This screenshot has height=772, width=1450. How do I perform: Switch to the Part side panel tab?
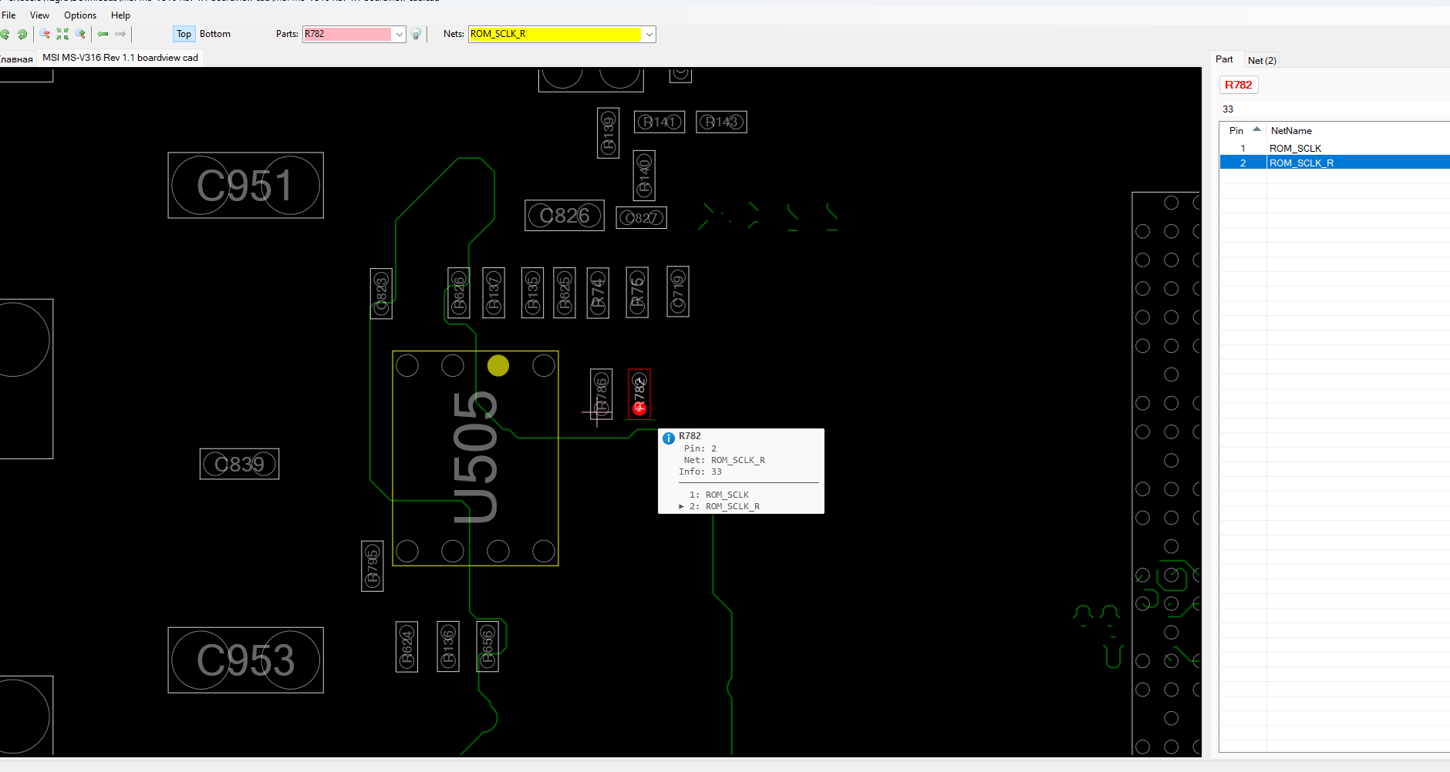tap(1224, 59)
